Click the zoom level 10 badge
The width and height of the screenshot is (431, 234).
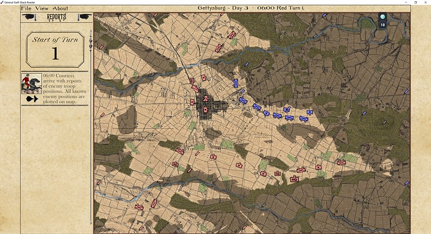[382, 25]
